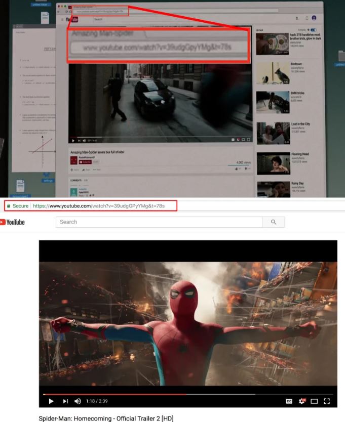Switch trailer player to theater mode
The image size is (345, 422).
pos(314,401)
